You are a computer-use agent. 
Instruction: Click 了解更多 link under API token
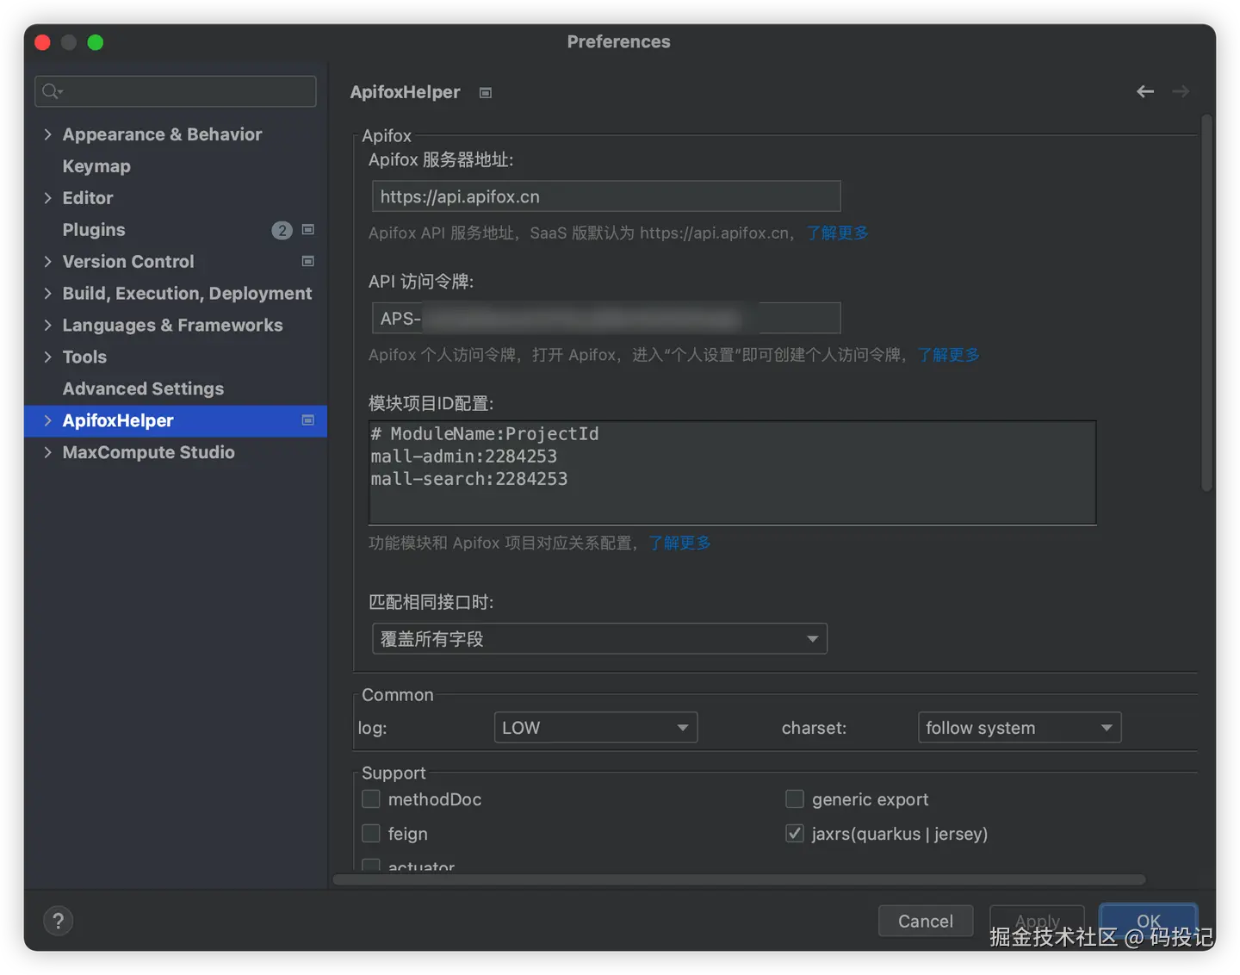[x=948, y=355]
